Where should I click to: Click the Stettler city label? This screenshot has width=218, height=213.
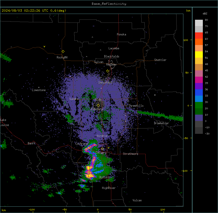click(x=160, y=60)
